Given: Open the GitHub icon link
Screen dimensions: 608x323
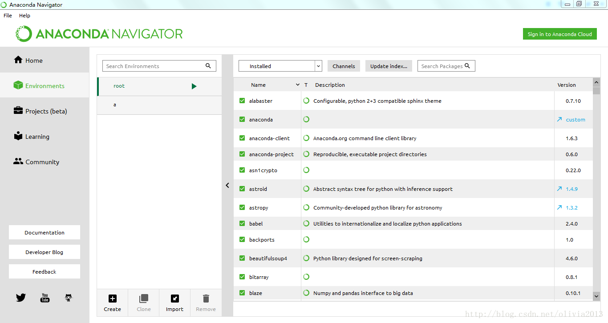Looking at the screenshot, I should pyautogui.click(x=69, y=298).
